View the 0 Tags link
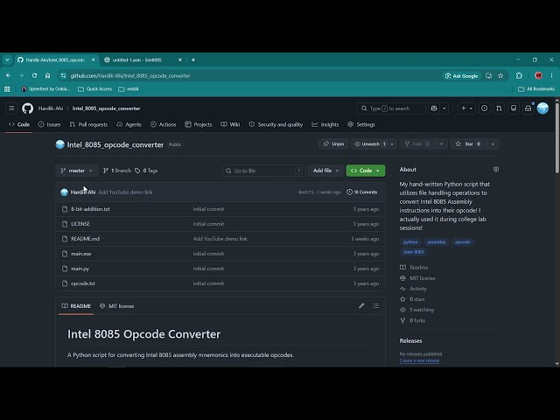 (146, 171)
